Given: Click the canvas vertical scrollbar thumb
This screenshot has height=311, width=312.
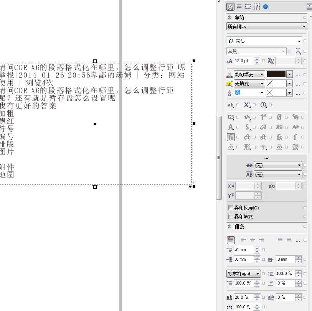Looking at the screenshot, I should click(219, 158).
